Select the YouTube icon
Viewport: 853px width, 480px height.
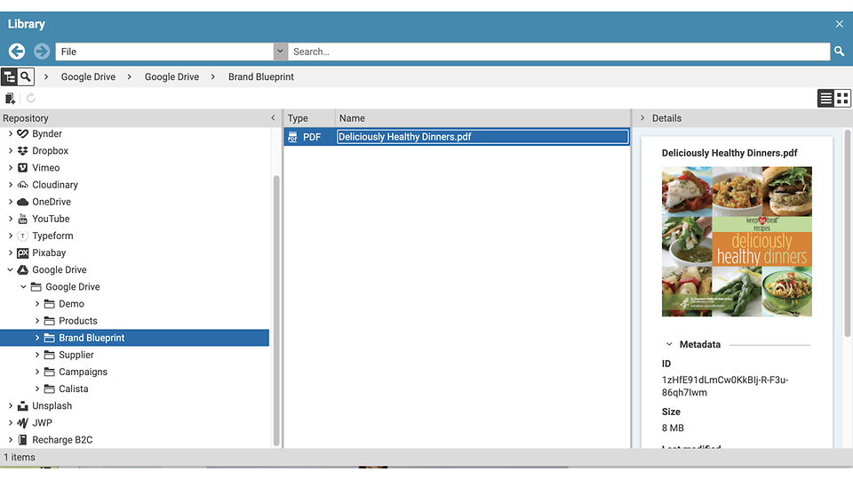tap(22, 219)
